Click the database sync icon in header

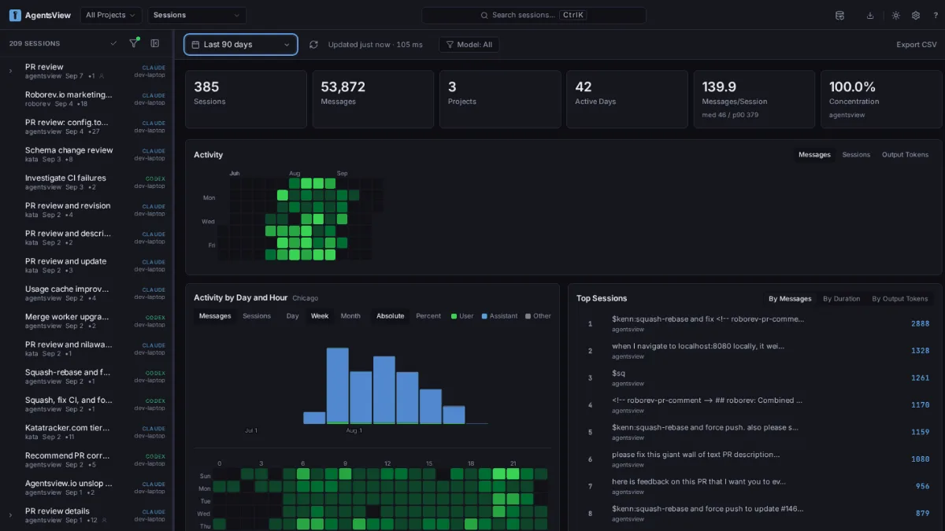(839, 15)
